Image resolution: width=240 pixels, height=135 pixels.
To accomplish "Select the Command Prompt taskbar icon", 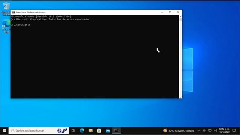I will point(116,130).
